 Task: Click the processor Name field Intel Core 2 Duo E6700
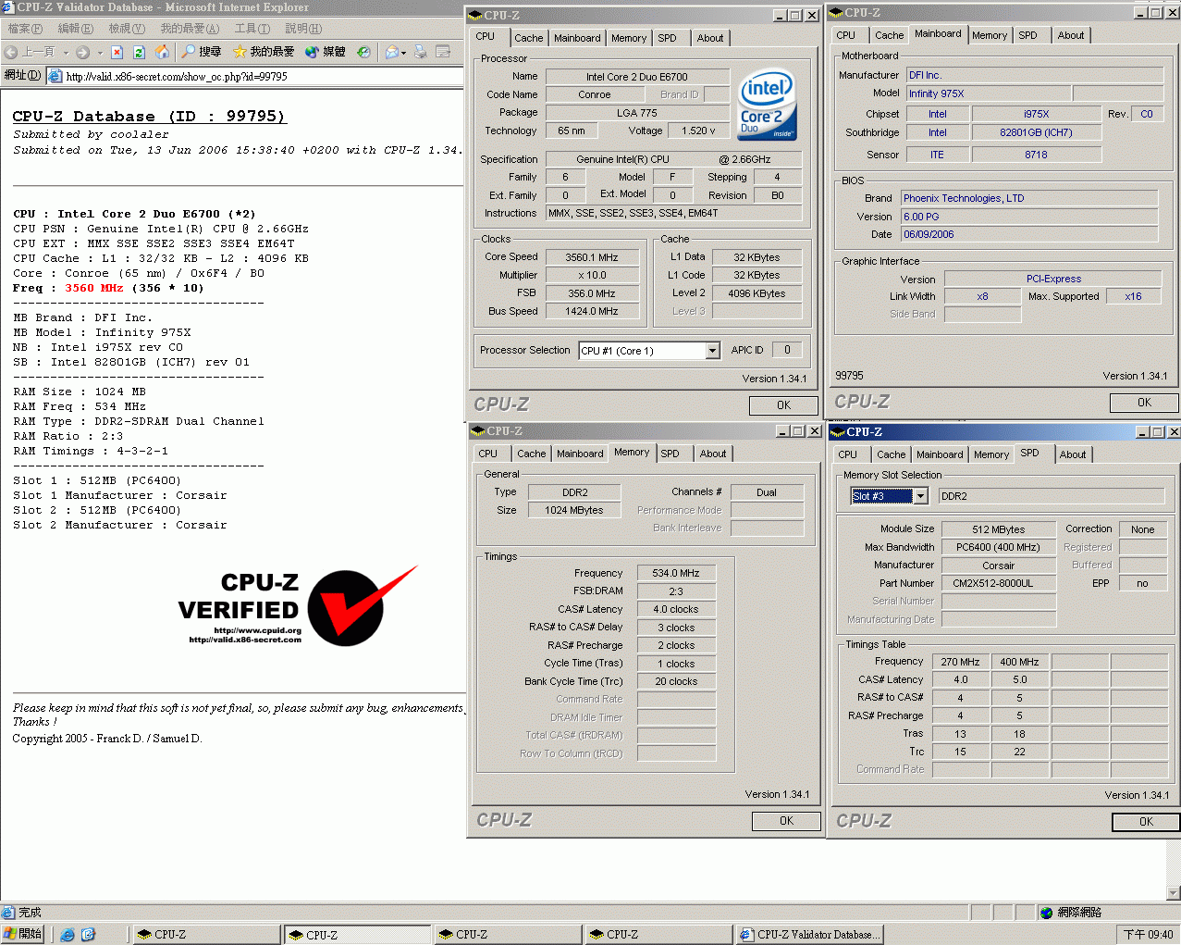coord(637,77)
